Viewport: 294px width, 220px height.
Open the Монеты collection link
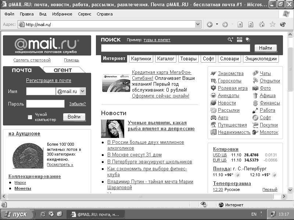click(23, 188)
